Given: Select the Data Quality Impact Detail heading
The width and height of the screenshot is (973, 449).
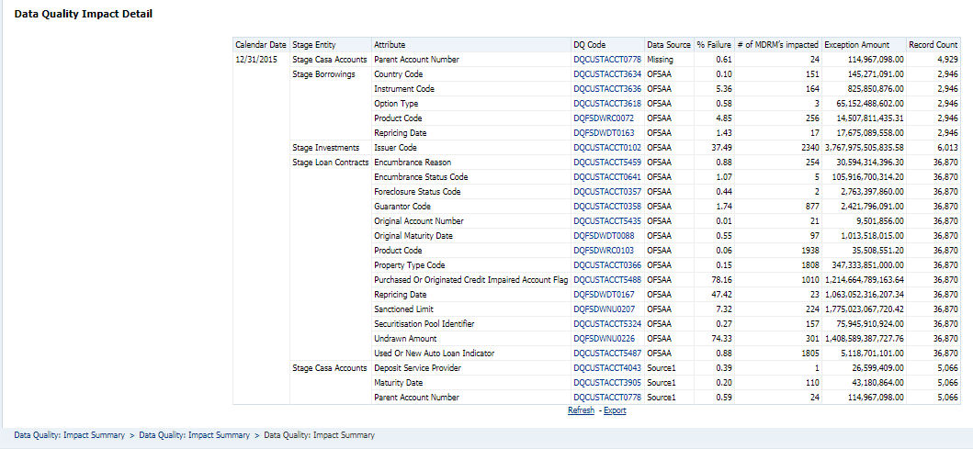Looking at the screenshot, I should click(84, 14).
